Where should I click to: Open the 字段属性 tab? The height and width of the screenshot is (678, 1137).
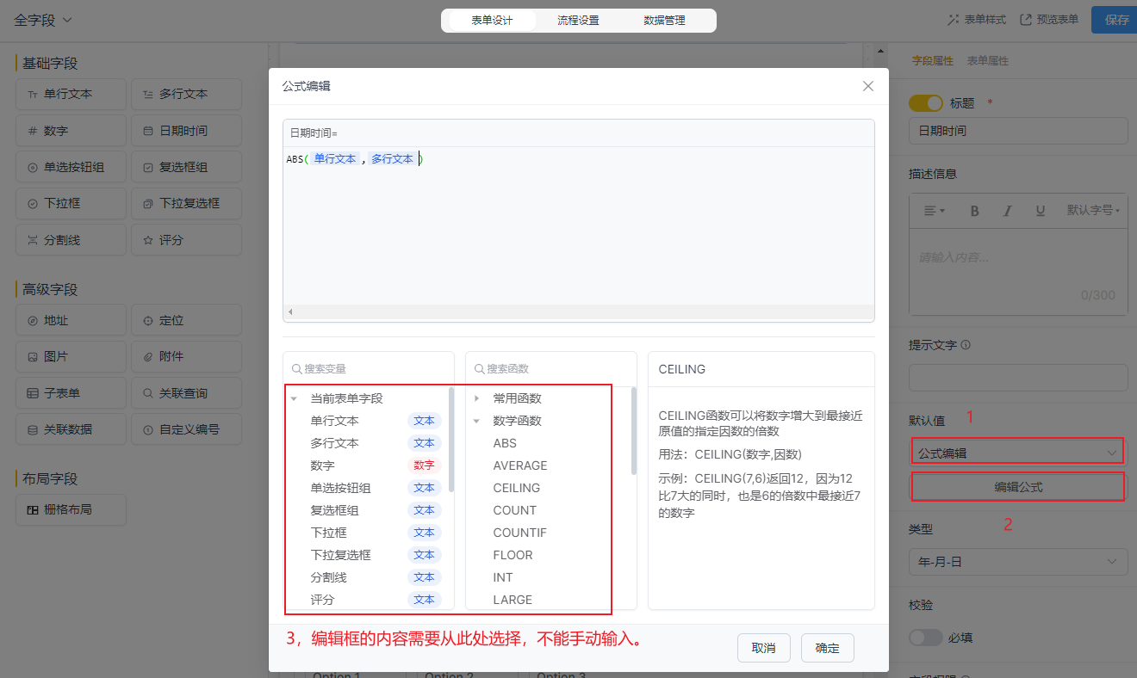click(933, 61)
